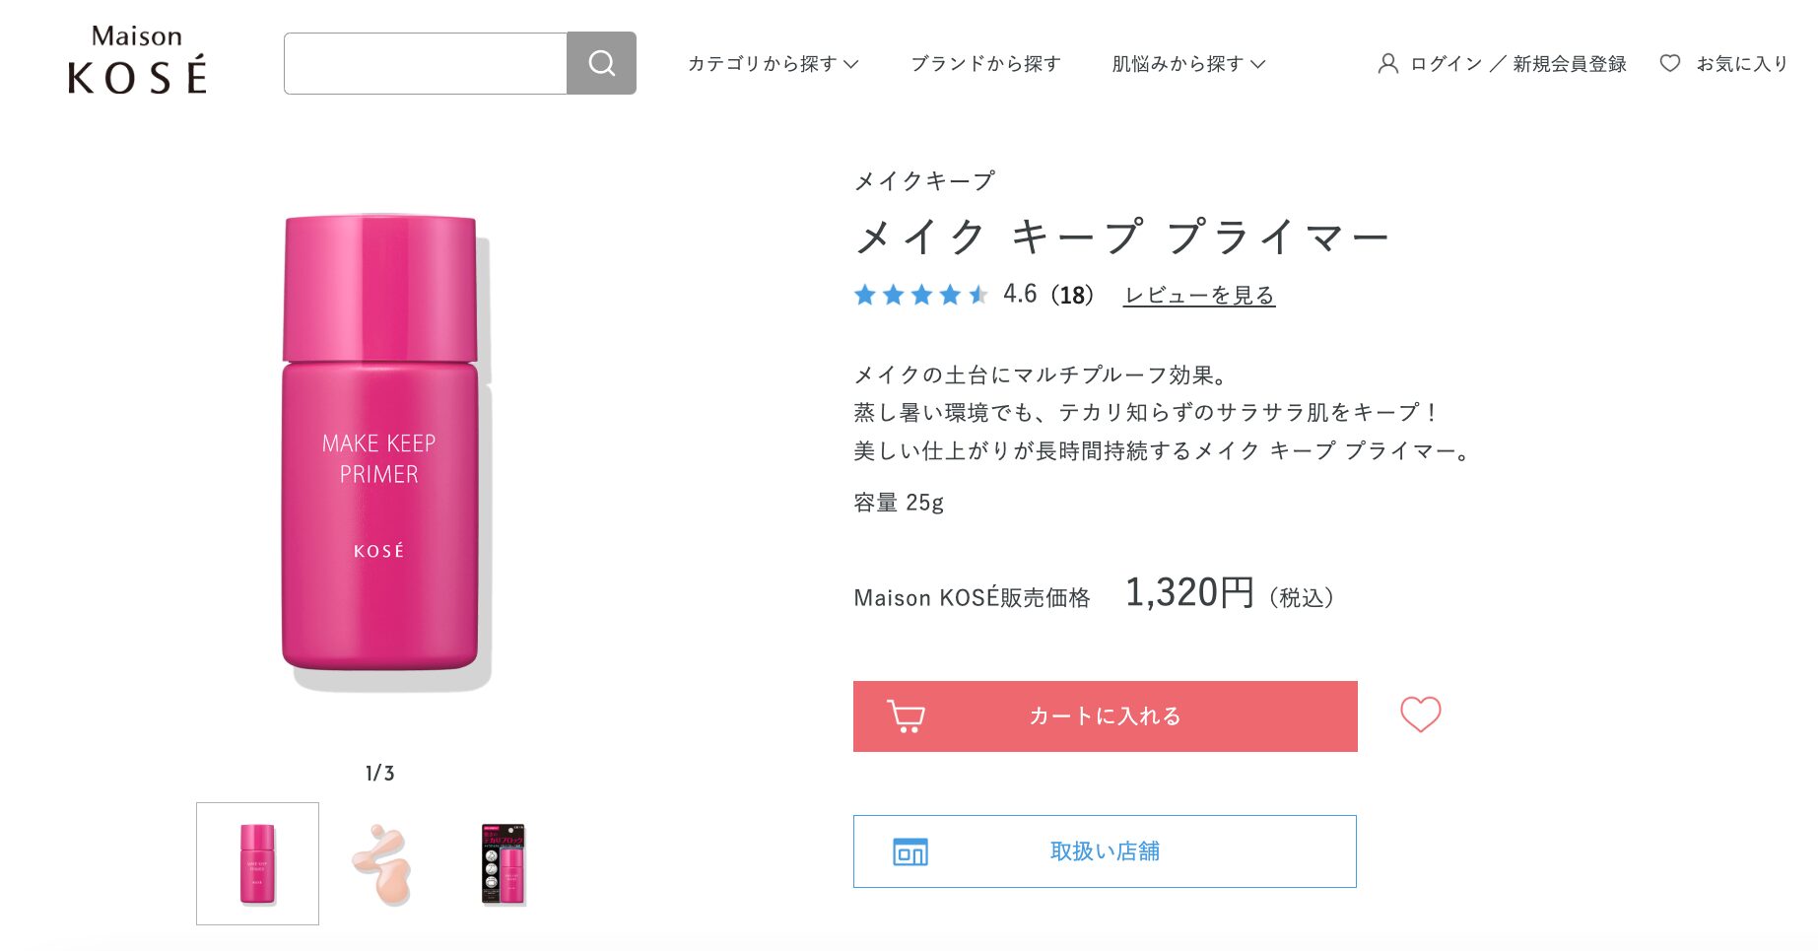Open the お気に入り favorites link
This screenshot has height=951, width=1818.
coord(1741,64)
